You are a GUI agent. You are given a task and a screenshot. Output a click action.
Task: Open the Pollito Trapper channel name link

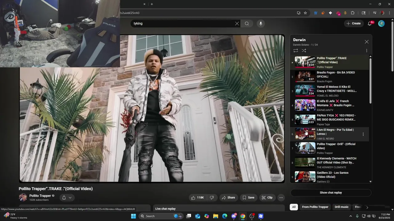coord(40,196)
